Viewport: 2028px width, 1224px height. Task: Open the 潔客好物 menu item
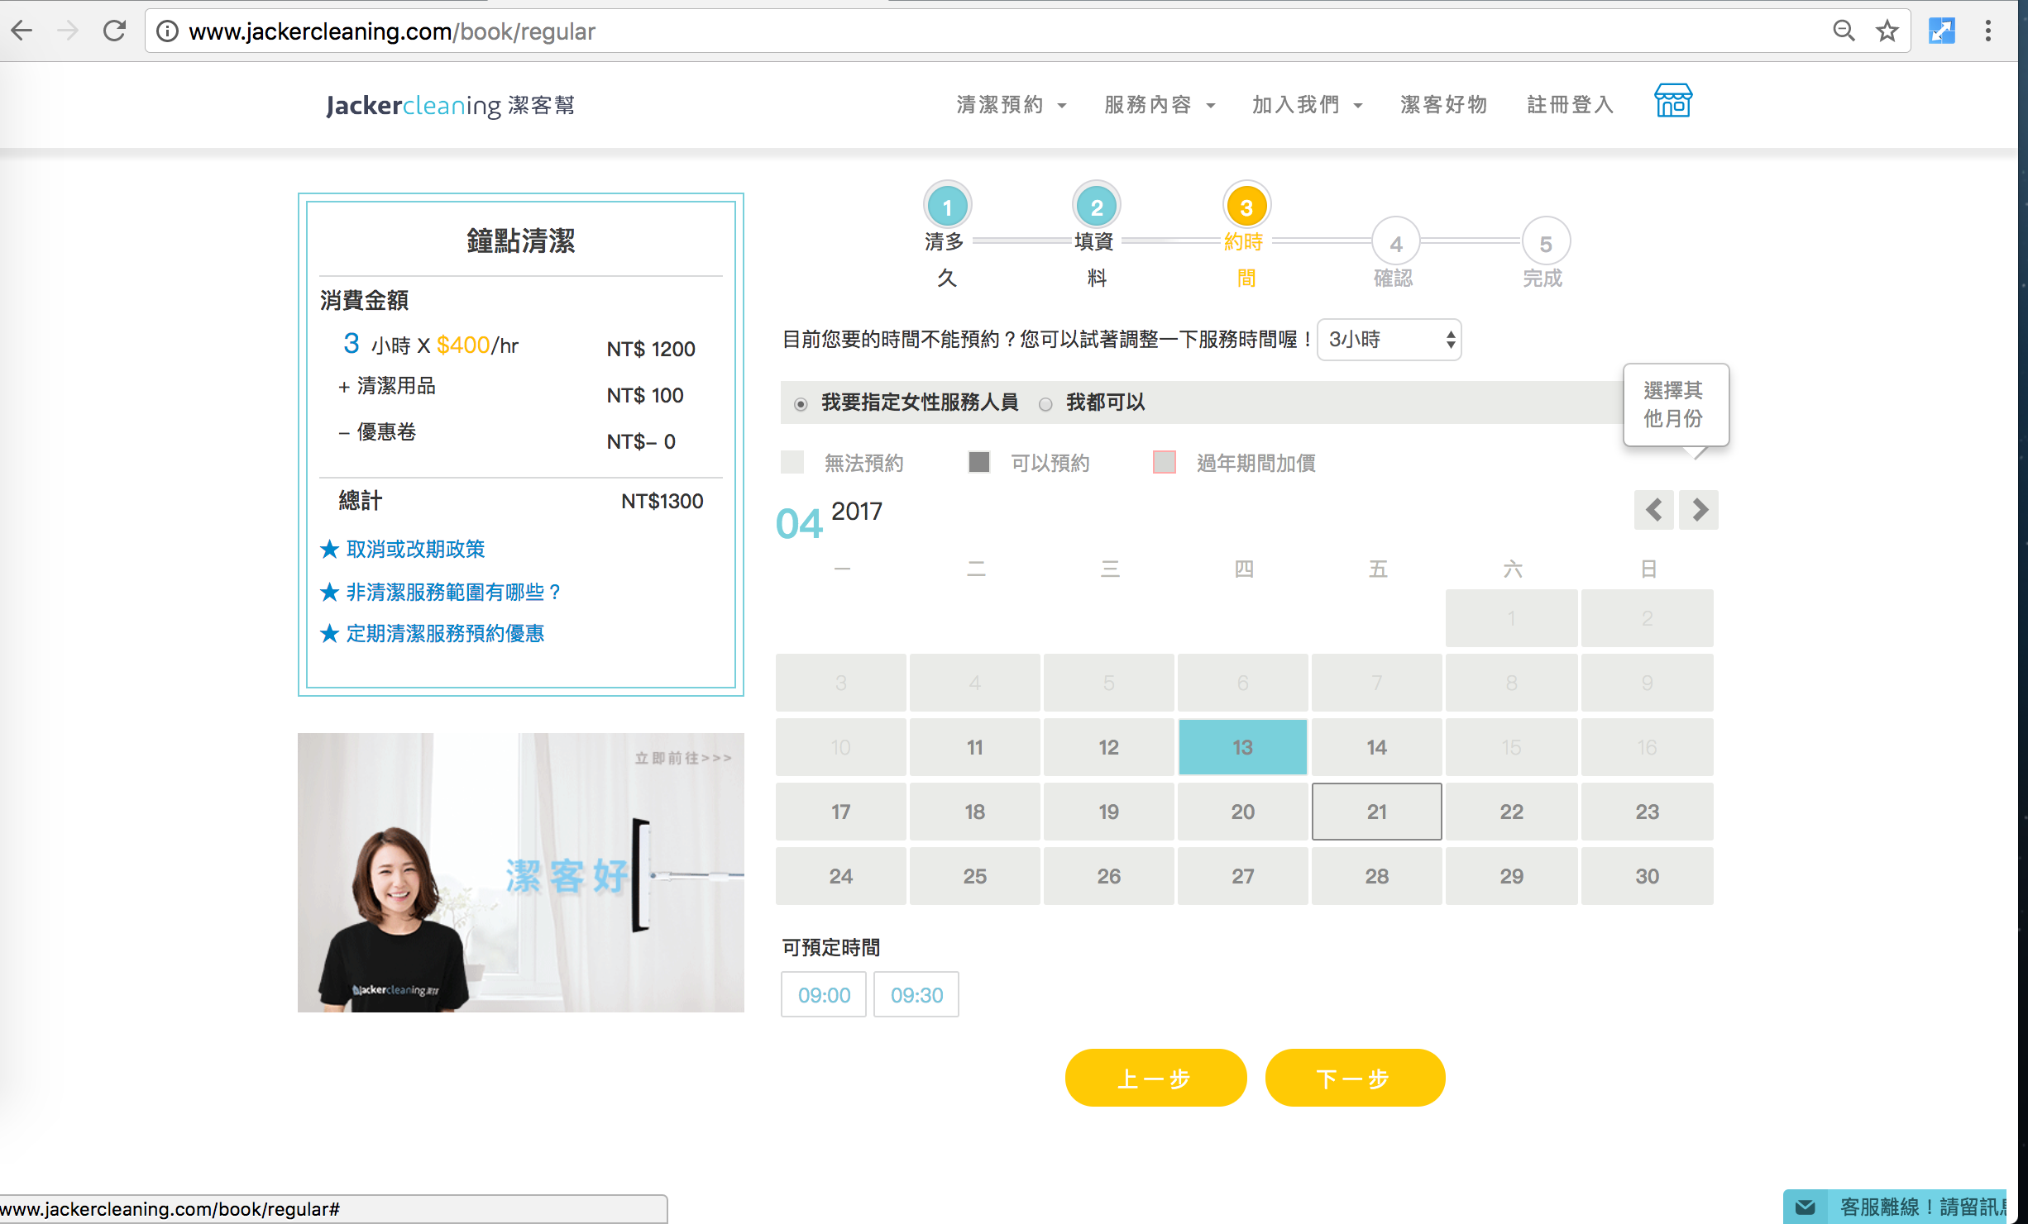[x=1443, y=105]
